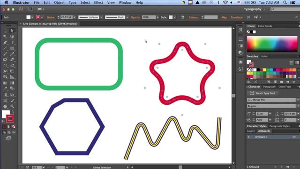
Task: Set None color mode below Fill/Stroke
Action: [14, 127]
